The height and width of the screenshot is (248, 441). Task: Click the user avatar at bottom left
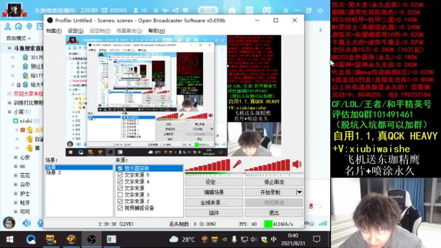pyautogui.click(x=9, y=223)
